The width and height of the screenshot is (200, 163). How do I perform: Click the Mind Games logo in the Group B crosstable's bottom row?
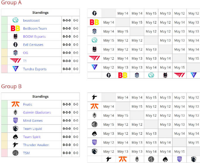pyautogui.click(x=179, y=159)
